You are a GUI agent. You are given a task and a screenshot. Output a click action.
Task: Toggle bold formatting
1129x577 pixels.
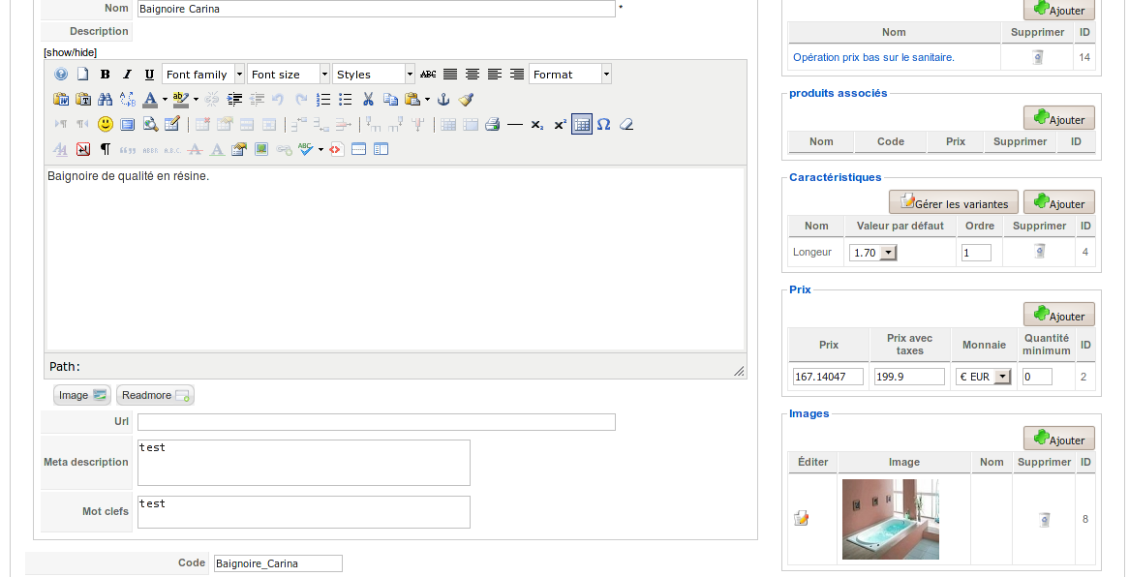pyautogui.click(x=106, y=75)
